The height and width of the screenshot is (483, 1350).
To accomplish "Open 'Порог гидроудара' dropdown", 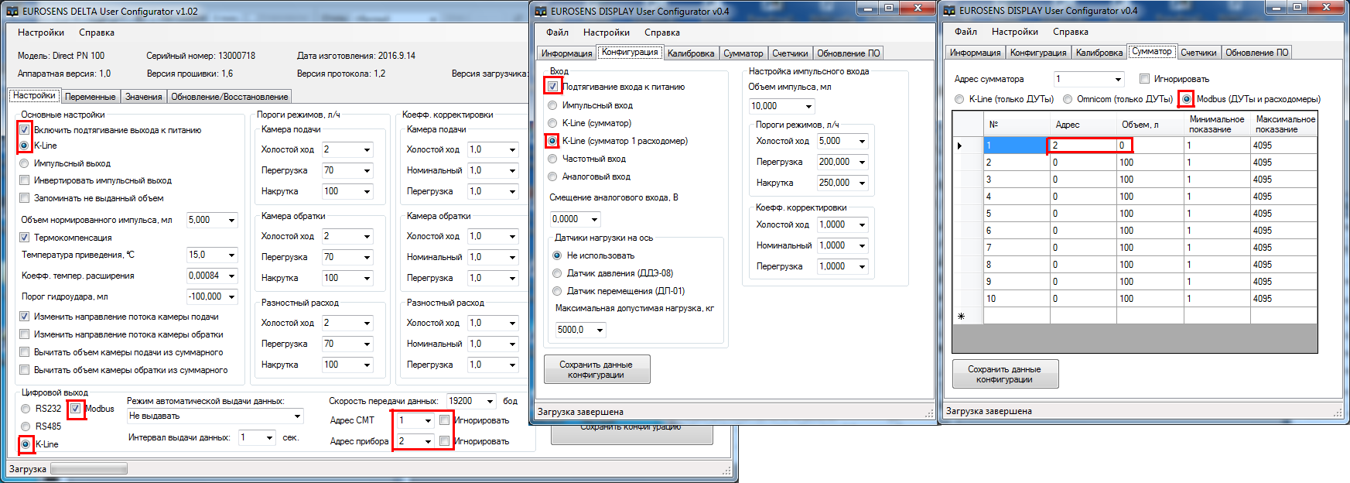I will 231,296.
